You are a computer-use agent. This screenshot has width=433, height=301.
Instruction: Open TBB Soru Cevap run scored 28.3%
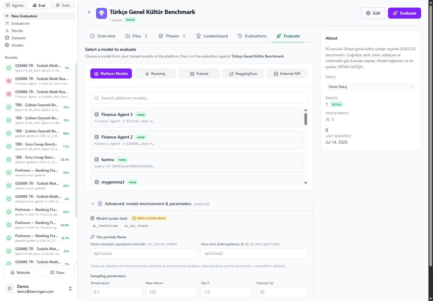tap(38, 159)
